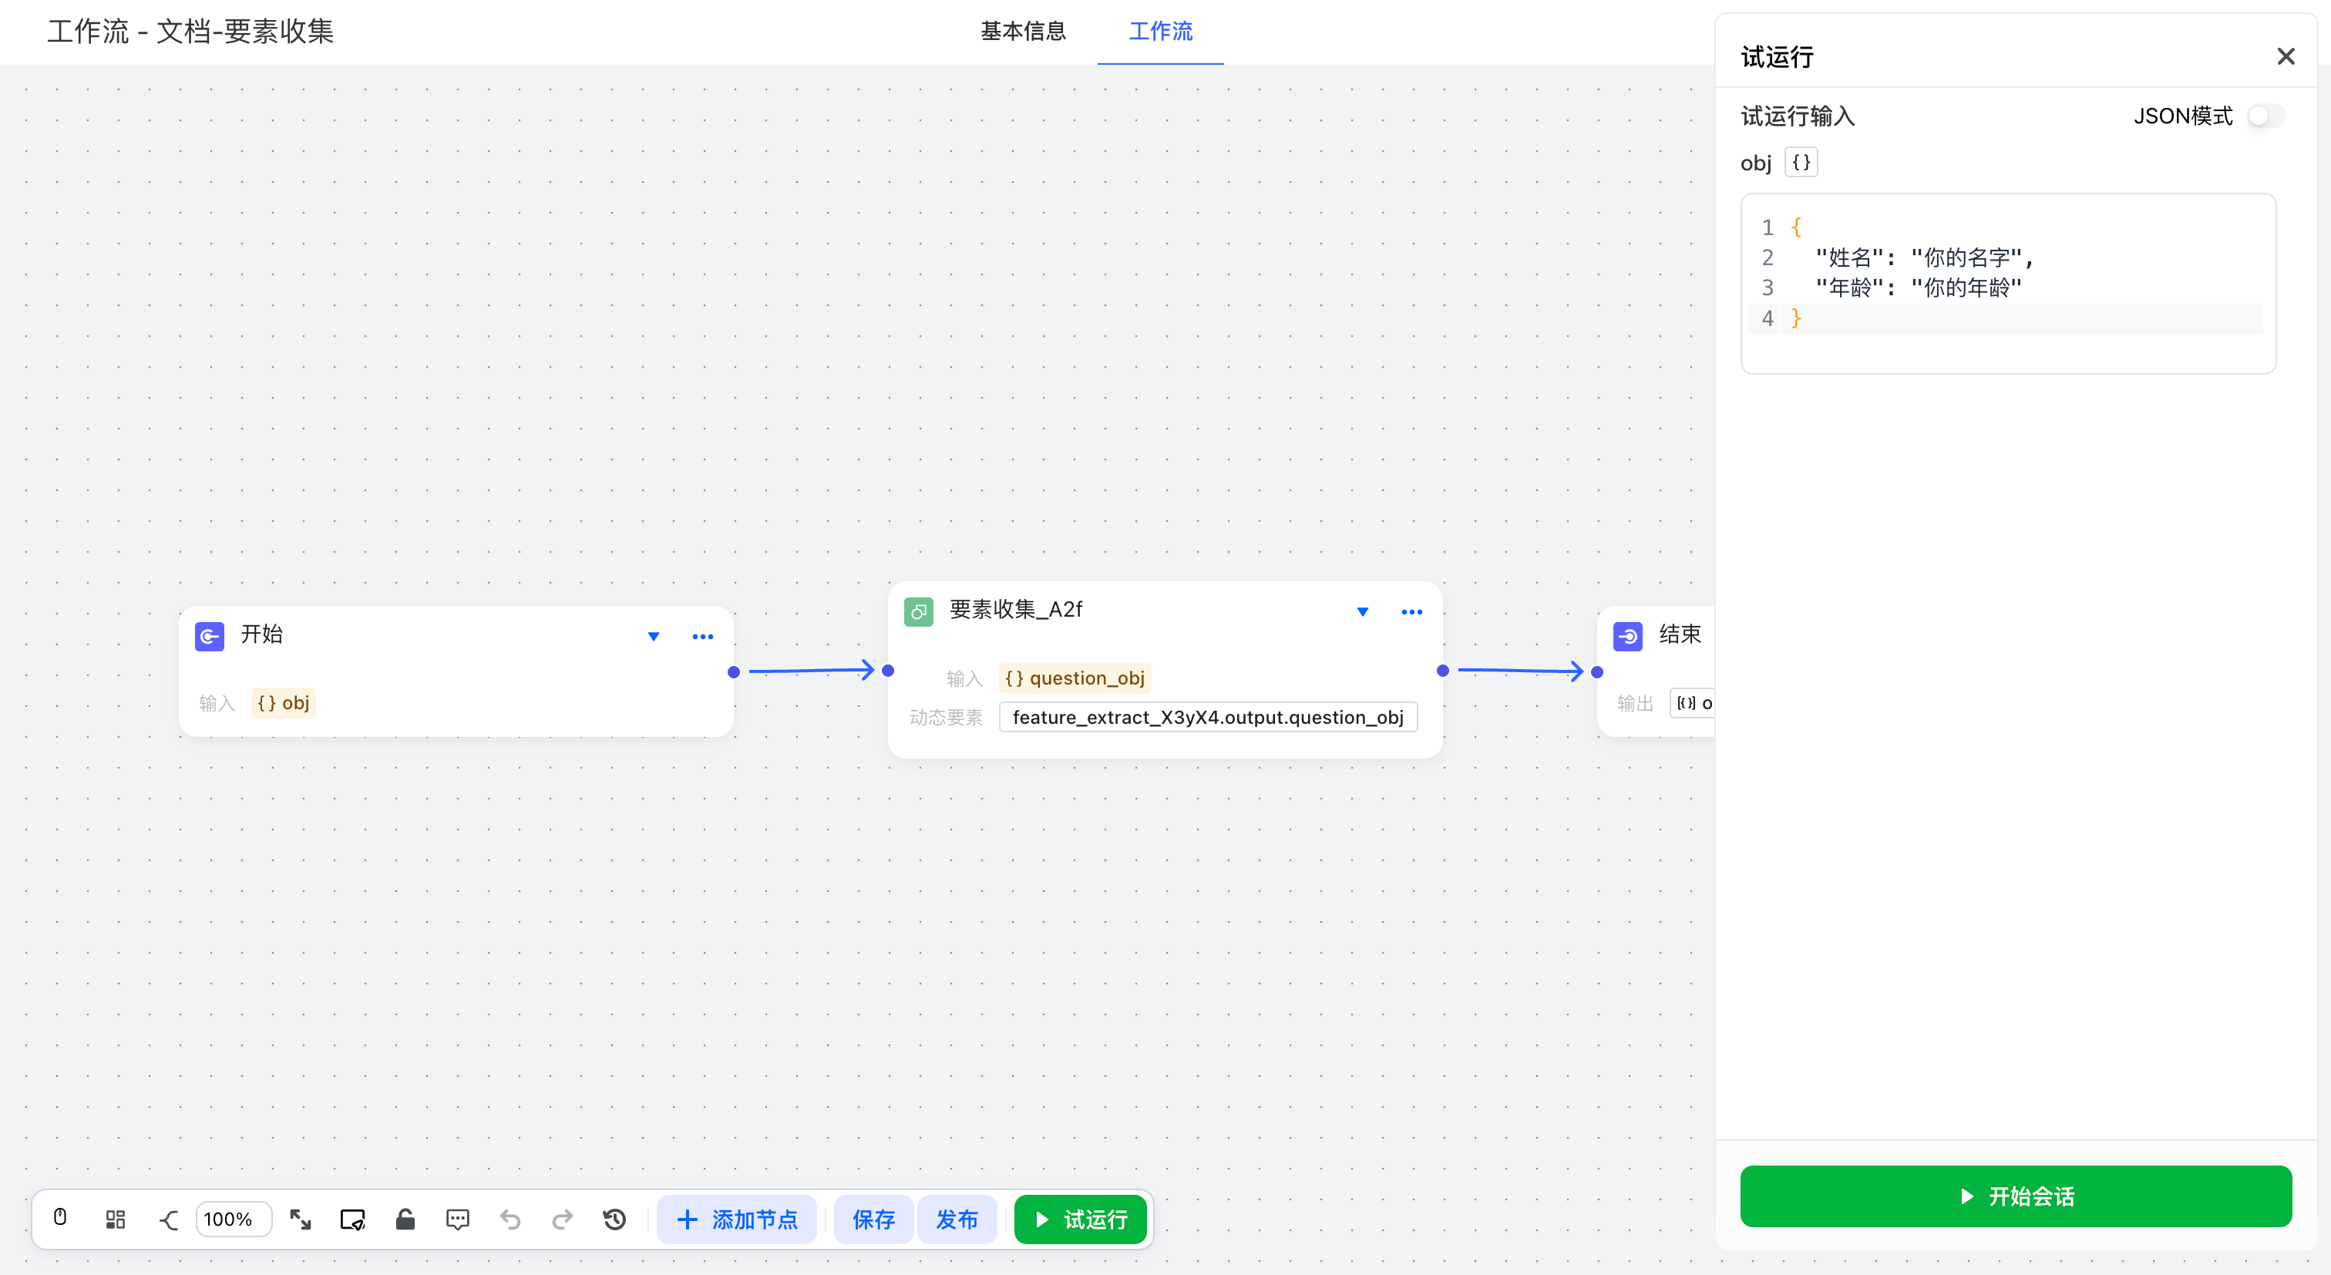Open the version history clock icon
Screen dimensions: 2331x1275
614,1219
